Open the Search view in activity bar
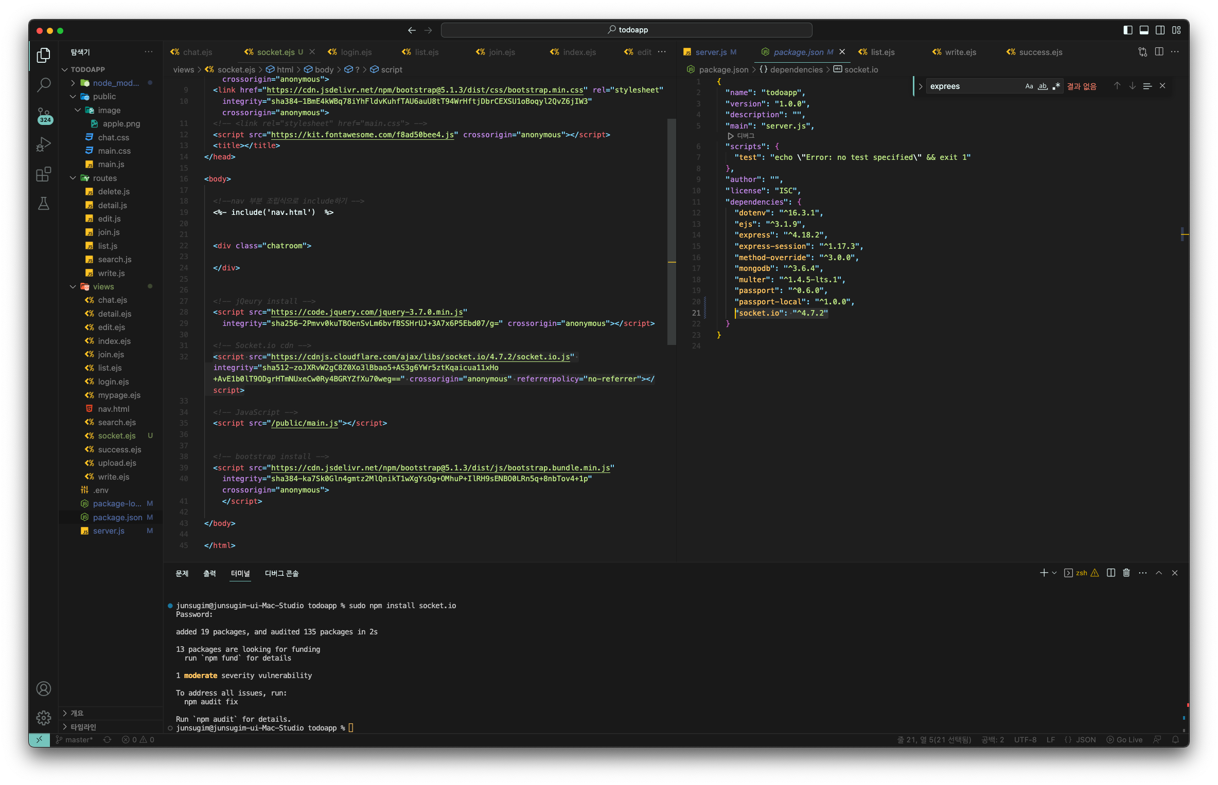Image resolution: width=1218 pixels, height=785 pixels. coord(44,84)
